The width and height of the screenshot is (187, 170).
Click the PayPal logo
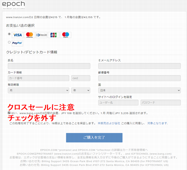click(x=18, y=43)
